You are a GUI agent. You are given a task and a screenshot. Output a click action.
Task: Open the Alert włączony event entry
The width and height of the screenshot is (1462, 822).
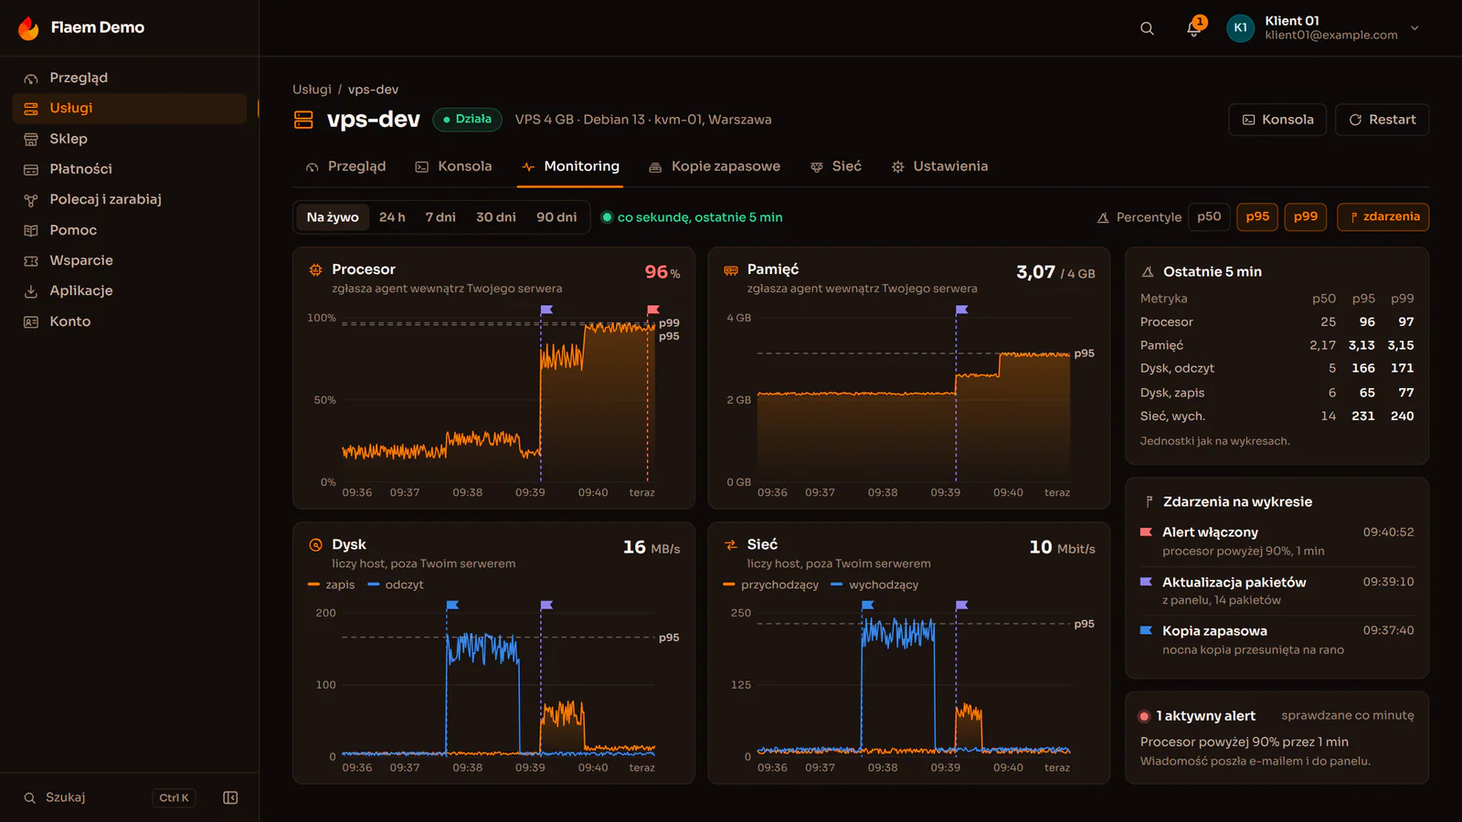1277,542
